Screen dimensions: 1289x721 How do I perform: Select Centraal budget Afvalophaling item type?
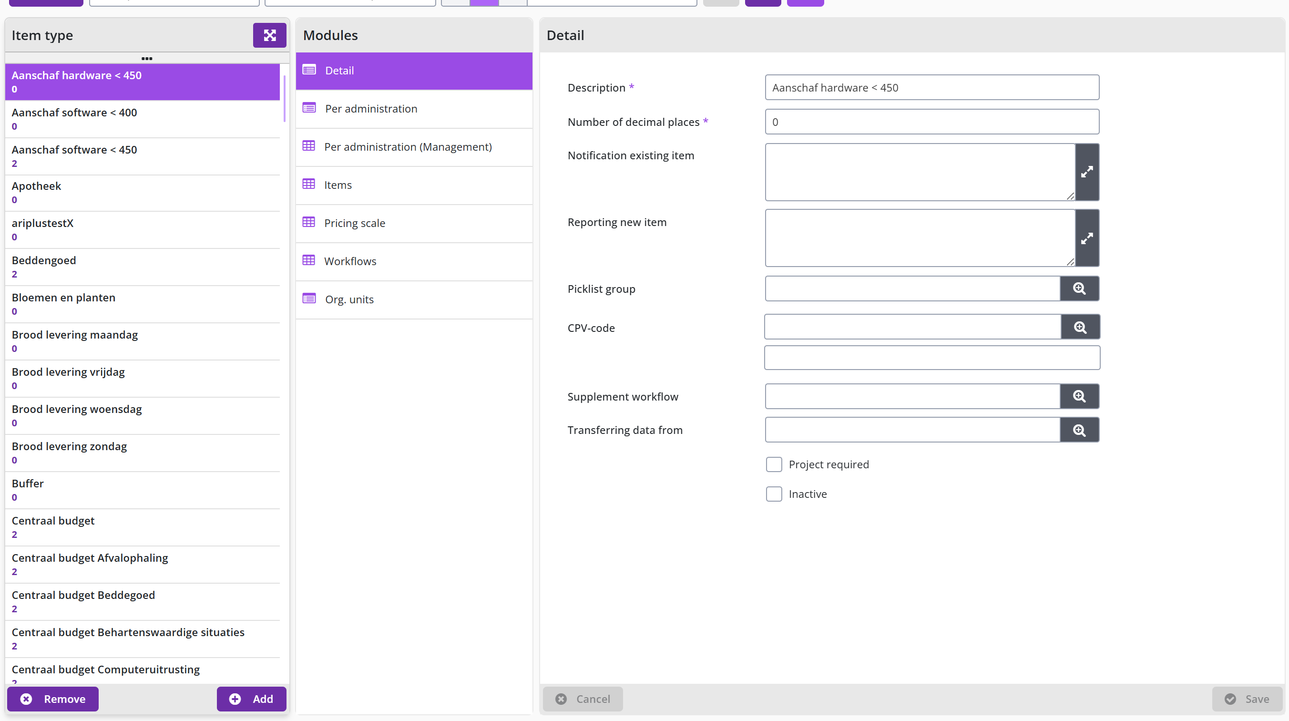[x=142, y=564]
